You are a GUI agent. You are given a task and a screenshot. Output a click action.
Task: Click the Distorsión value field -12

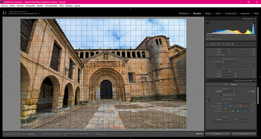(x=252, y=91)
